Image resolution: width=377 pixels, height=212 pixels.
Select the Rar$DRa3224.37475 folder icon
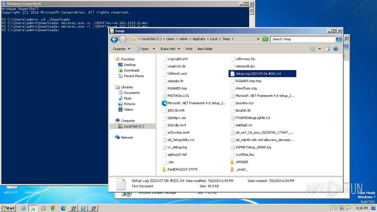165,169
